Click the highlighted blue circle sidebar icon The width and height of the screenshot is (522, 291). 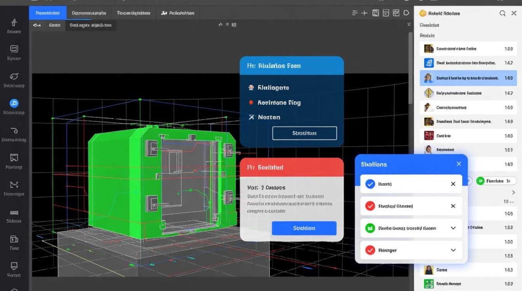tap(14, 103)
